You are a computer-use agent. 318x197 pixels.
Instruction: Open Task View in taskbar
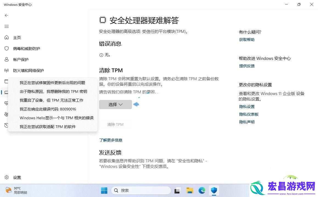coord(177,190)
